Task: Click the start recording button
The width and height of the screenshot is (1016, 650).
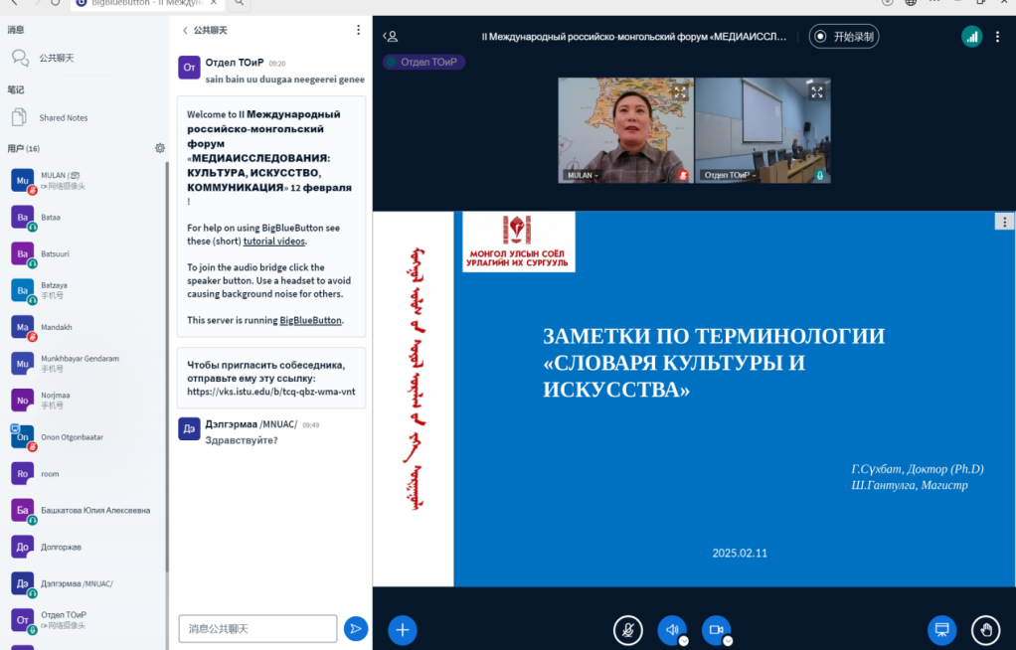Action: [844, 37]
